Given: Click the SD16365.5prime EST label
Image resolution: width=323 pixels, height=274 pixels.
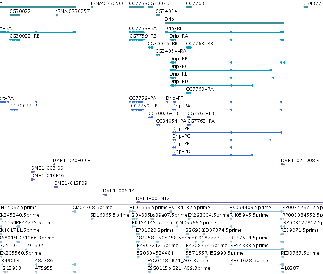Looking at the screenshot, I should (x=110, y=215).
